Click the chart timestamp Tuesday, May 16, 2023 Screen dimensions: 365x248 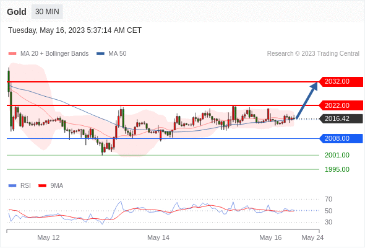75,30
